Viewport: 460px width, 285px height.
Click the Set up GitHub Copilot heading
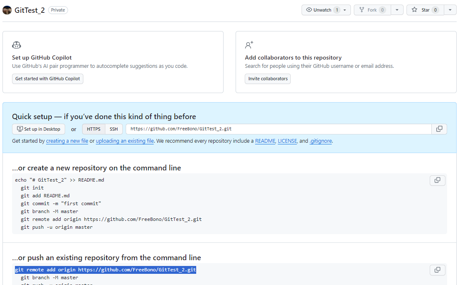click(x=41, y=57)
